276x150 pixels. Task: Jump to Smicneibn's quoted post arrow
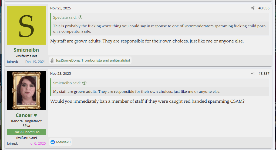click(x=85, y=83)
